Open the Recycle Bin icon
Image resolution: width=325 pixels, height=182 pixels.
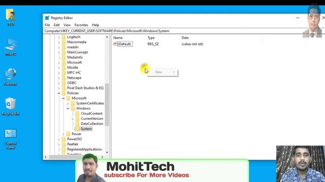coord(10,107)
